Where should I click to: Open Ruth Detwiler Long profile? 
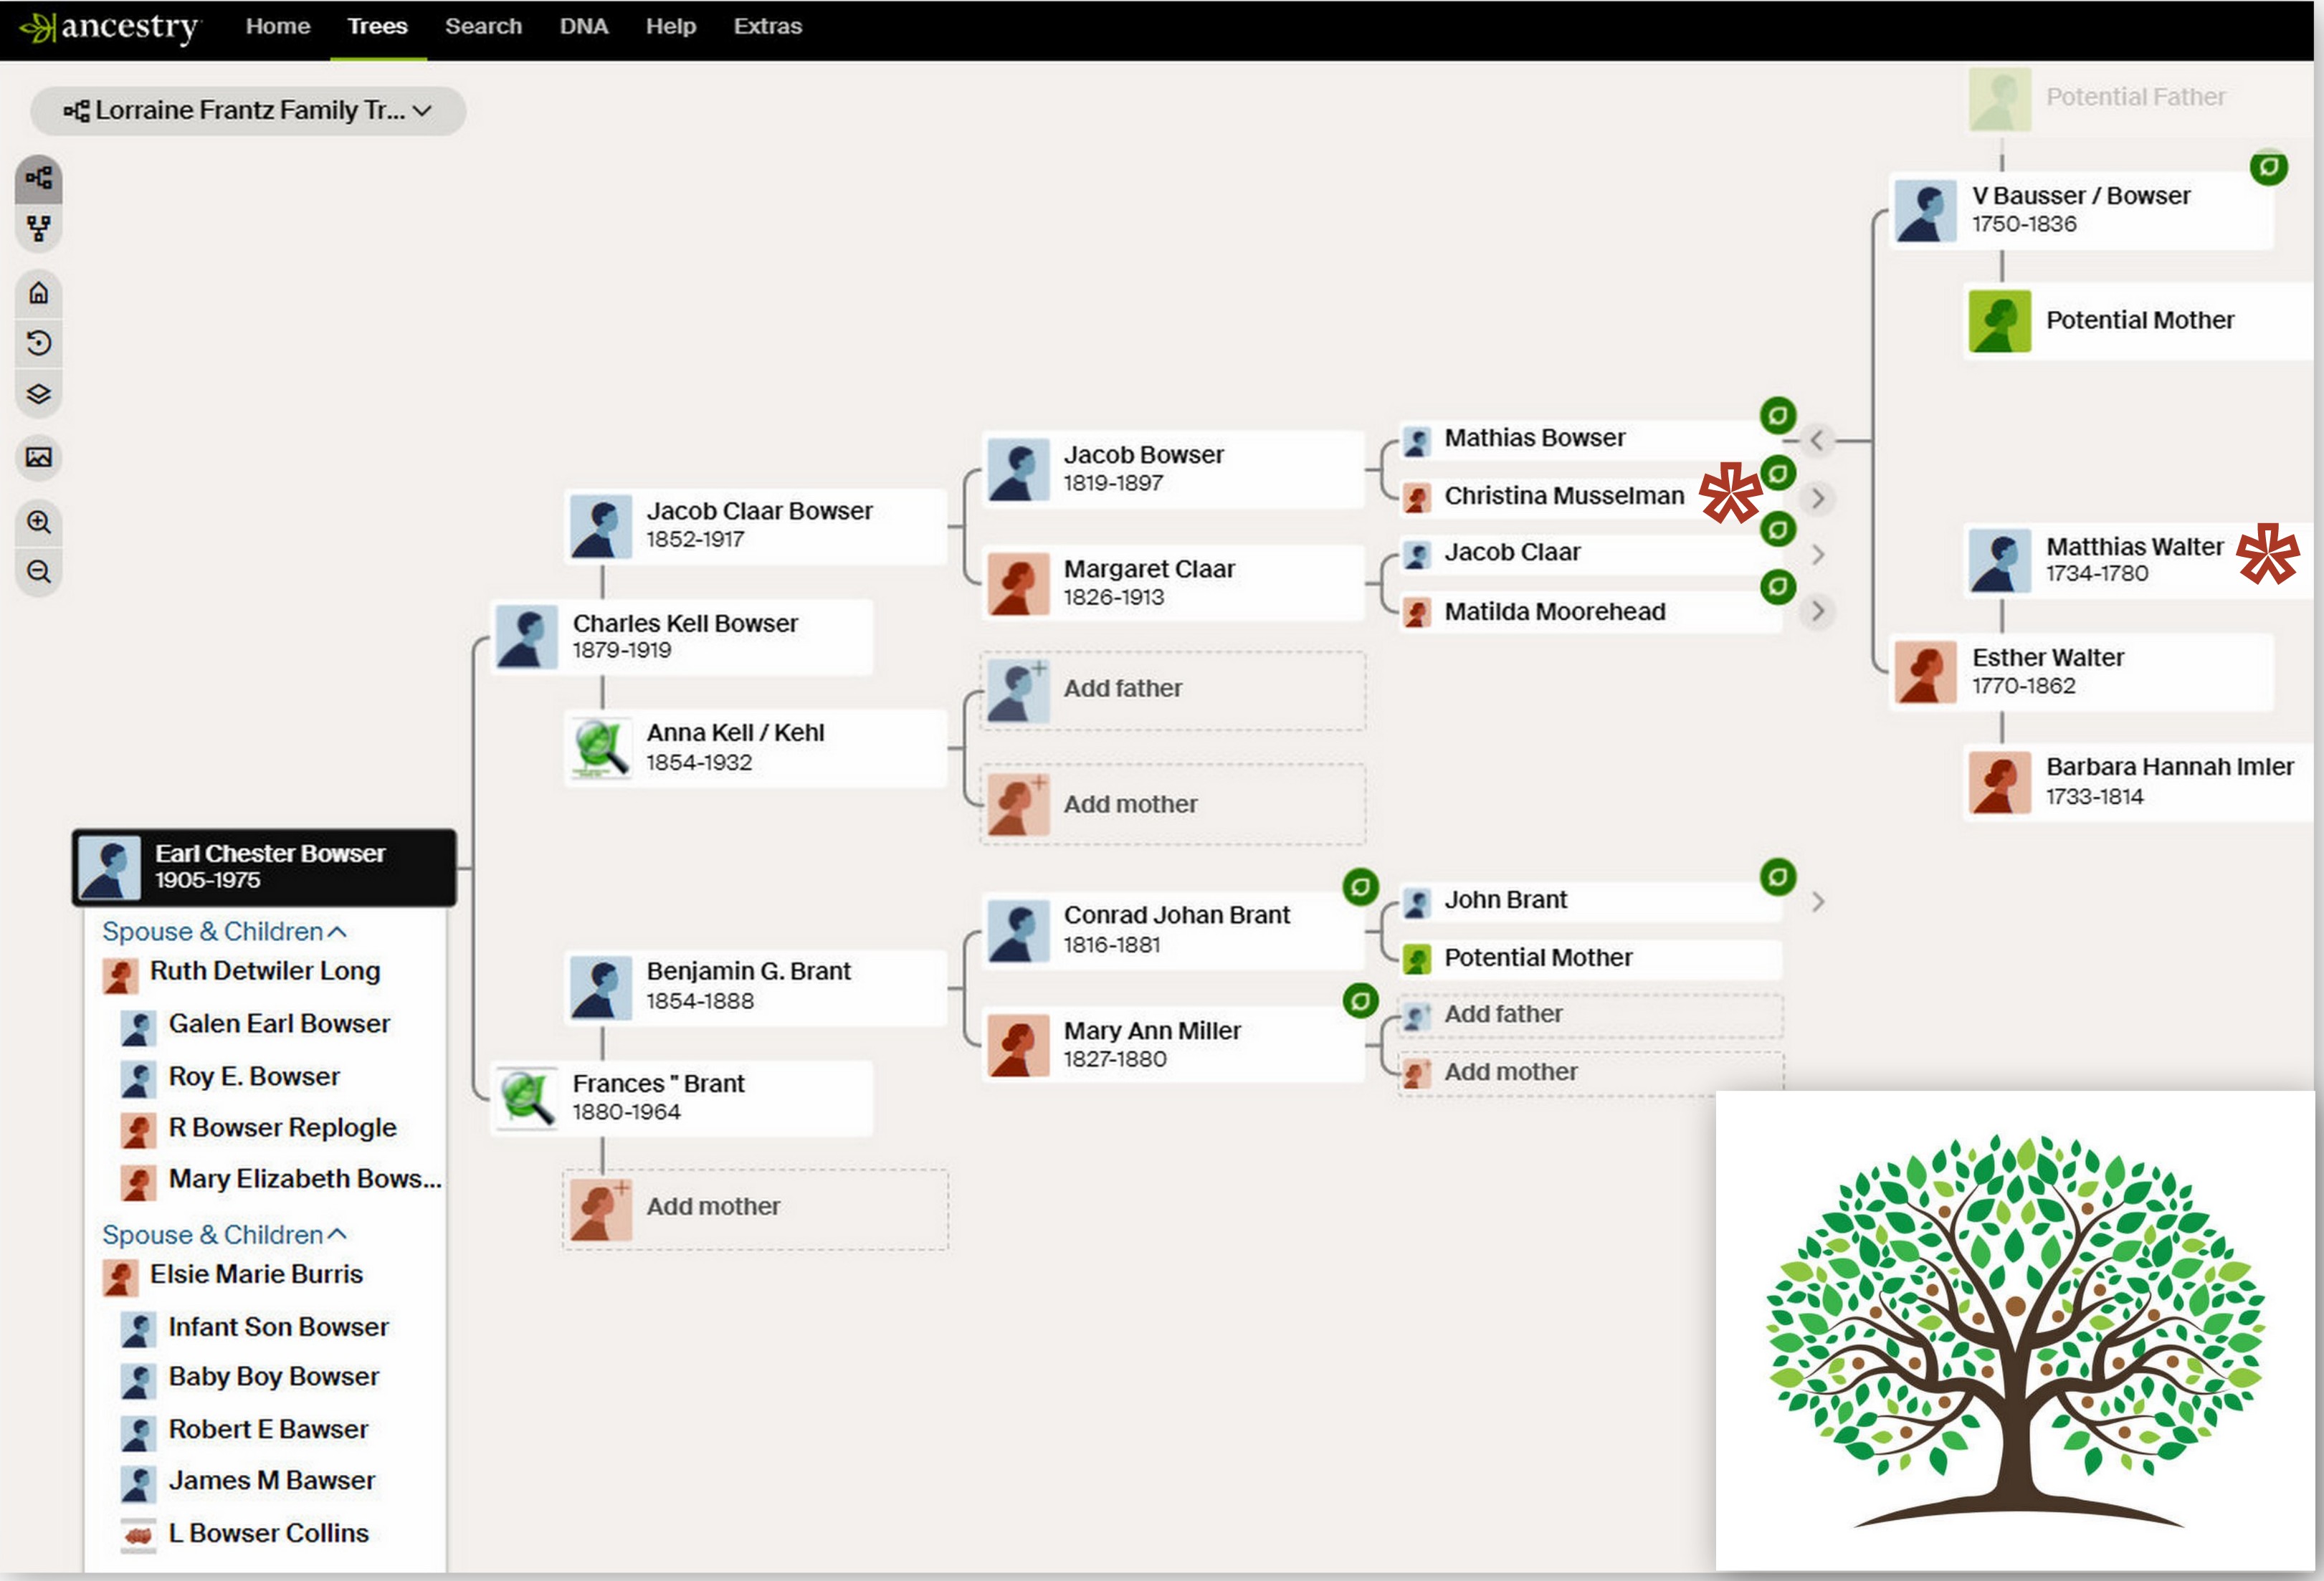(x=264, y=971)
